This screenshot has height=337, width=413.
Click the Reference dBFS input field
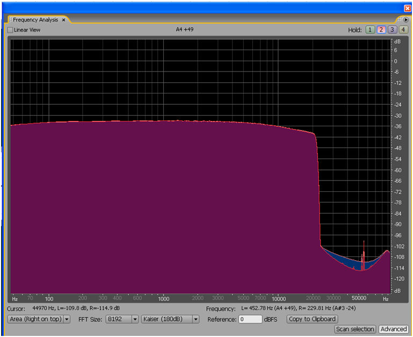click(x=250, y=319)
